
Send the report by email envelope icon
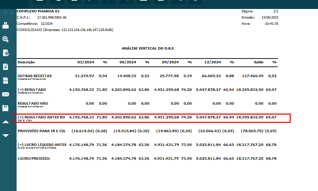click(6, 94)
